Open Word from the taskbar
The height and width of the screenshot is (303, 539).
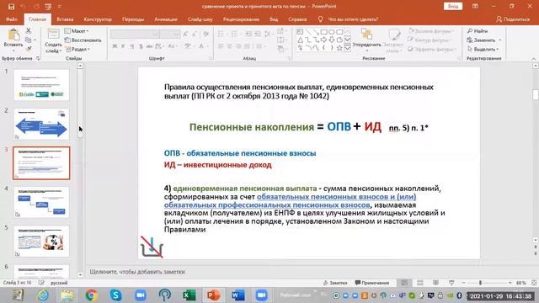point(237,295)
